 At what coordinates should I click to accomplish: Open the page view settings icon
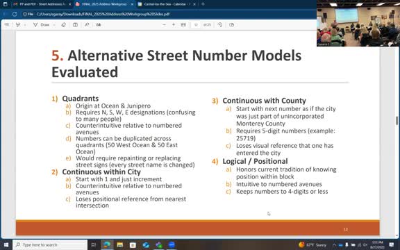[232, 25]
